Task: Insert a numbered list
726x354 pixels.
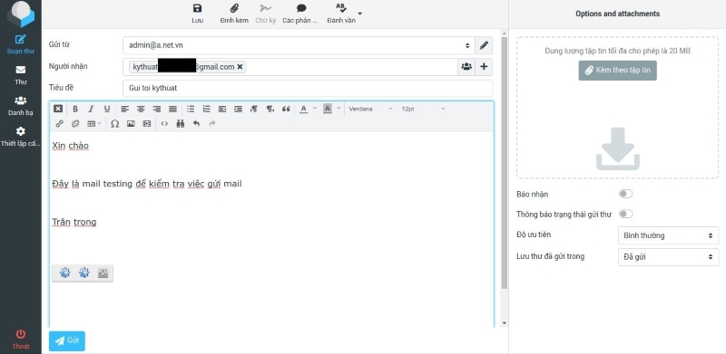Action: [x=207, y=109]
